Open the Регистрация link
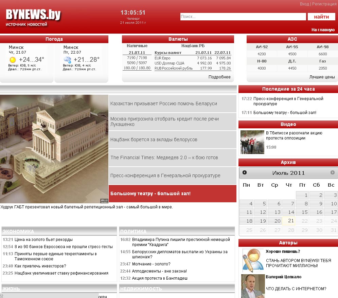The image size is (338, 298). pos(324,4)
